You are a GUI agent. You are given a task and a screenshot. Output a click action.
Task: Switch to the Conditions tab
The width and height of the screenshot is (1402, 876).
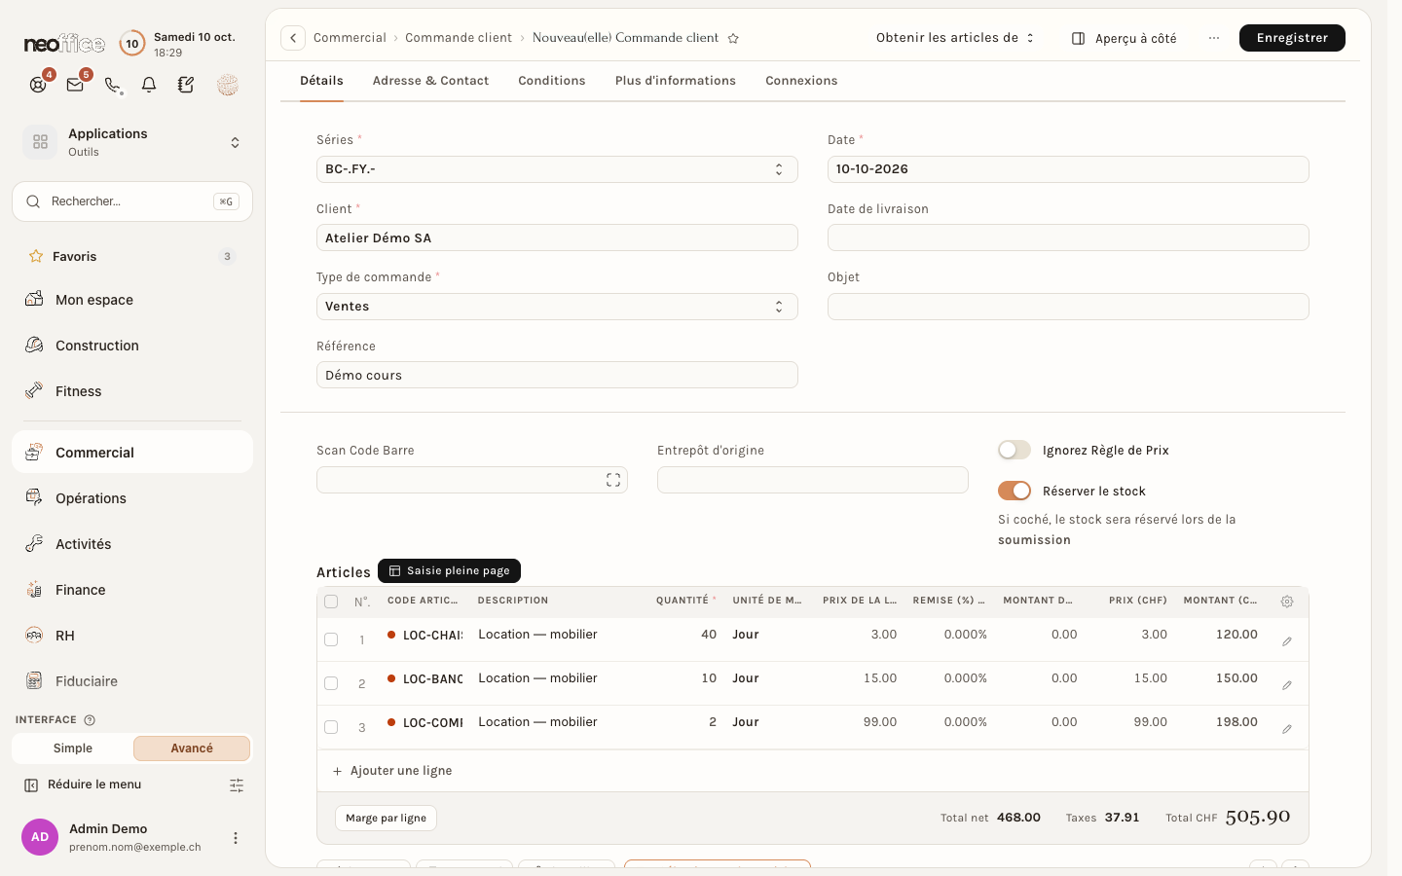552,81
